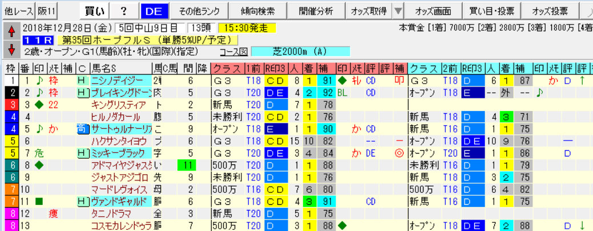593x231 pixels.
Task: Click the 馬名S column header
Action: pyautogui.click(x=120, y=69)
